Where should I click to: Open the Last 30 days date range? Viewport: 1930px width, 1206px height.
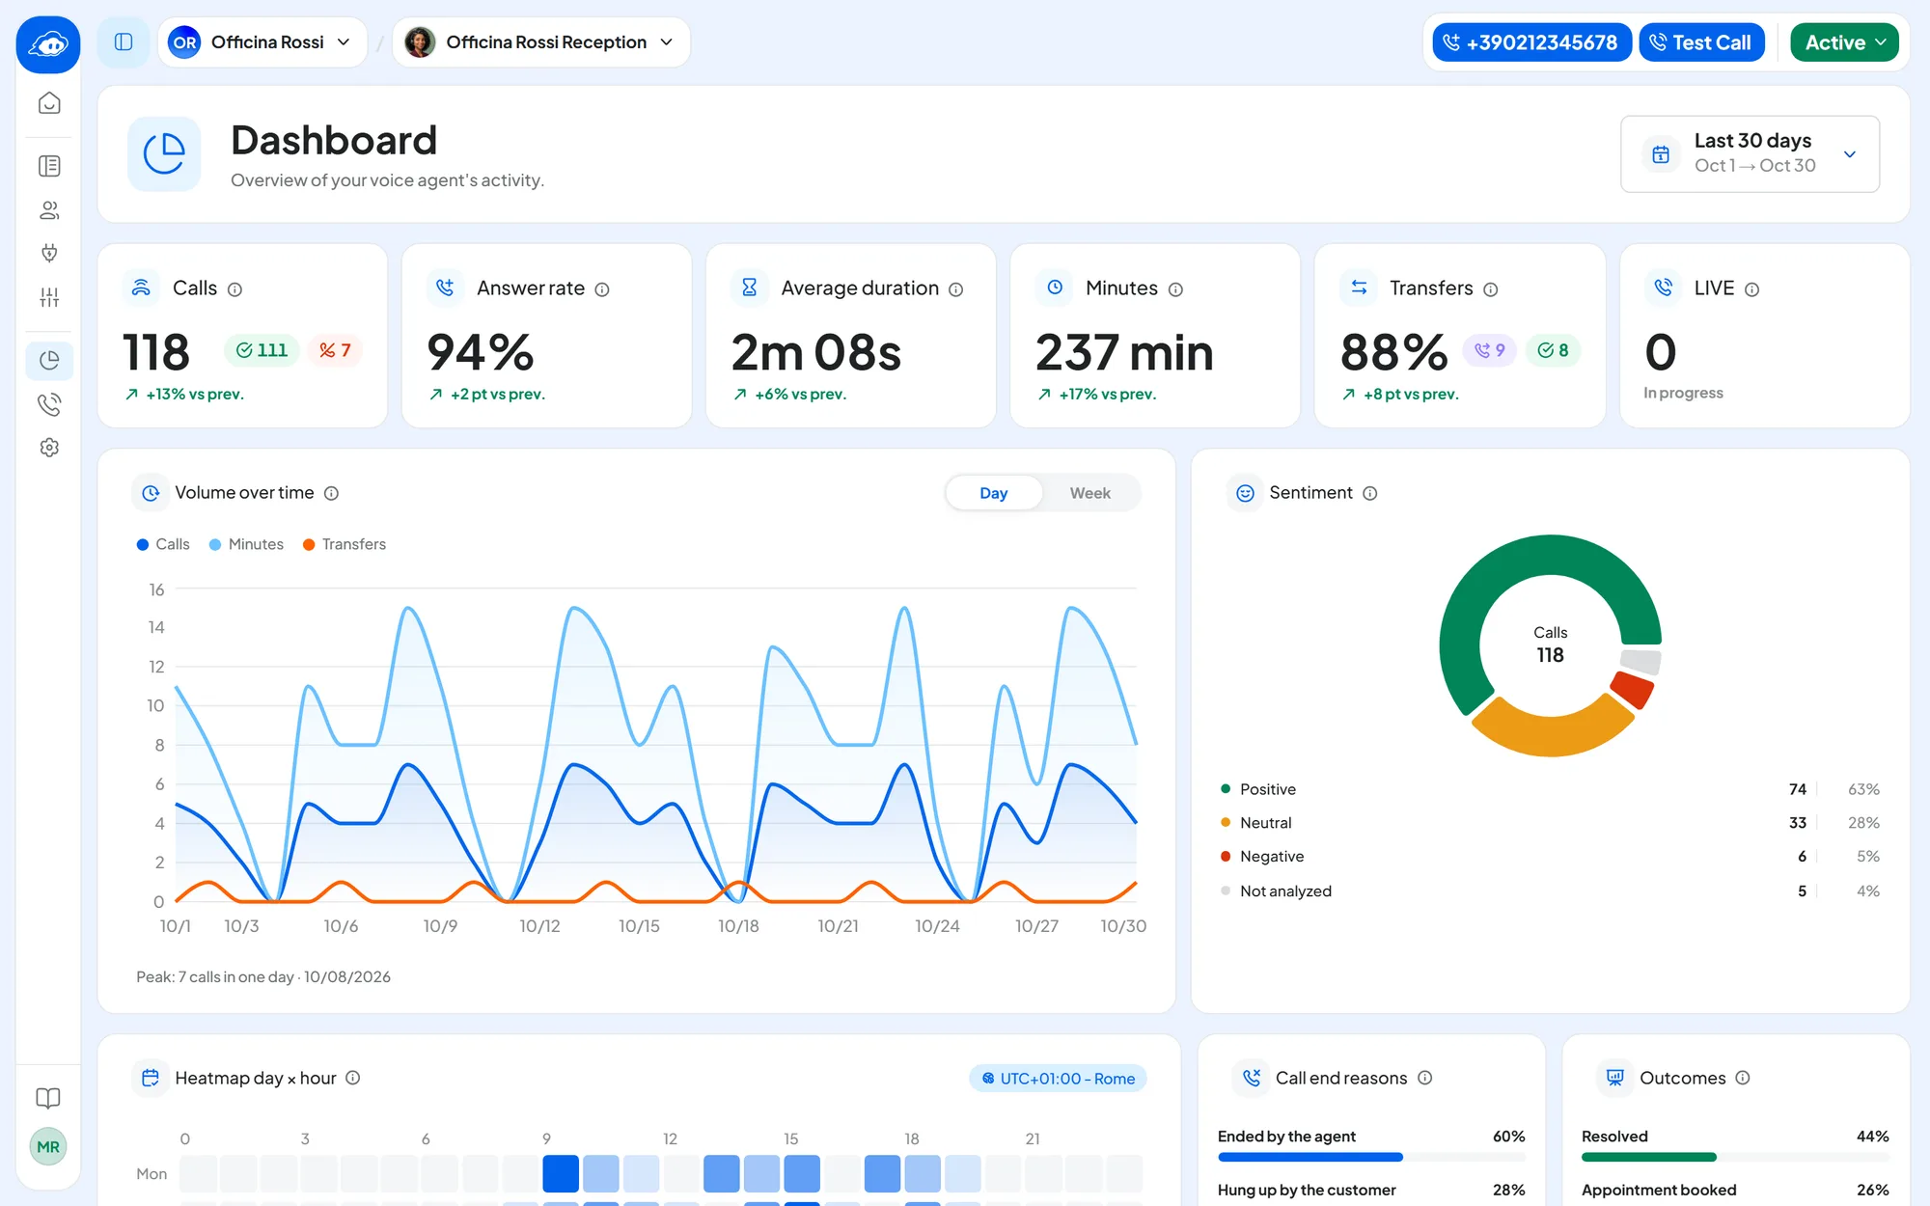coord(1750,154)
